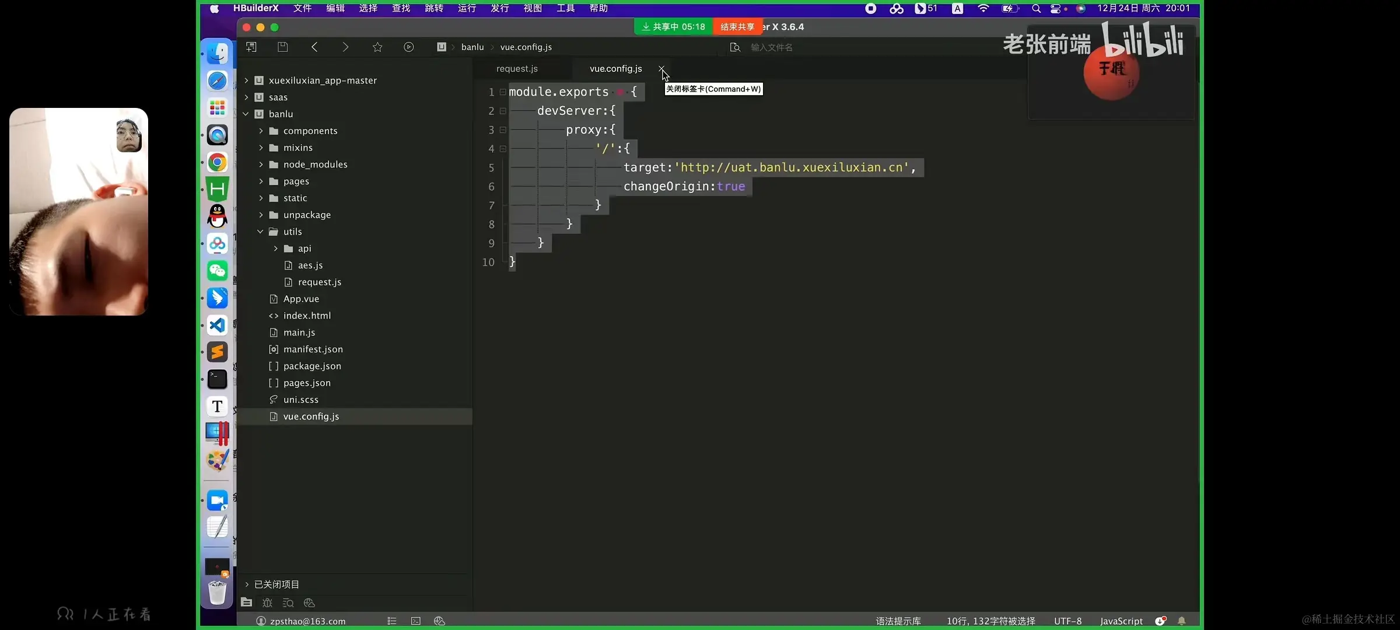Screen dimensions: 1400x630
Task: Click the new file toolbar icon
Action: pos(251,47)
